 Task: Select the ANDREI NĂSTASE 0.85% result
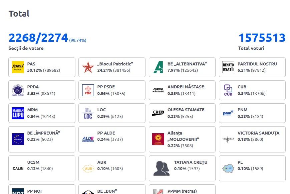click(x=182, y=93)
